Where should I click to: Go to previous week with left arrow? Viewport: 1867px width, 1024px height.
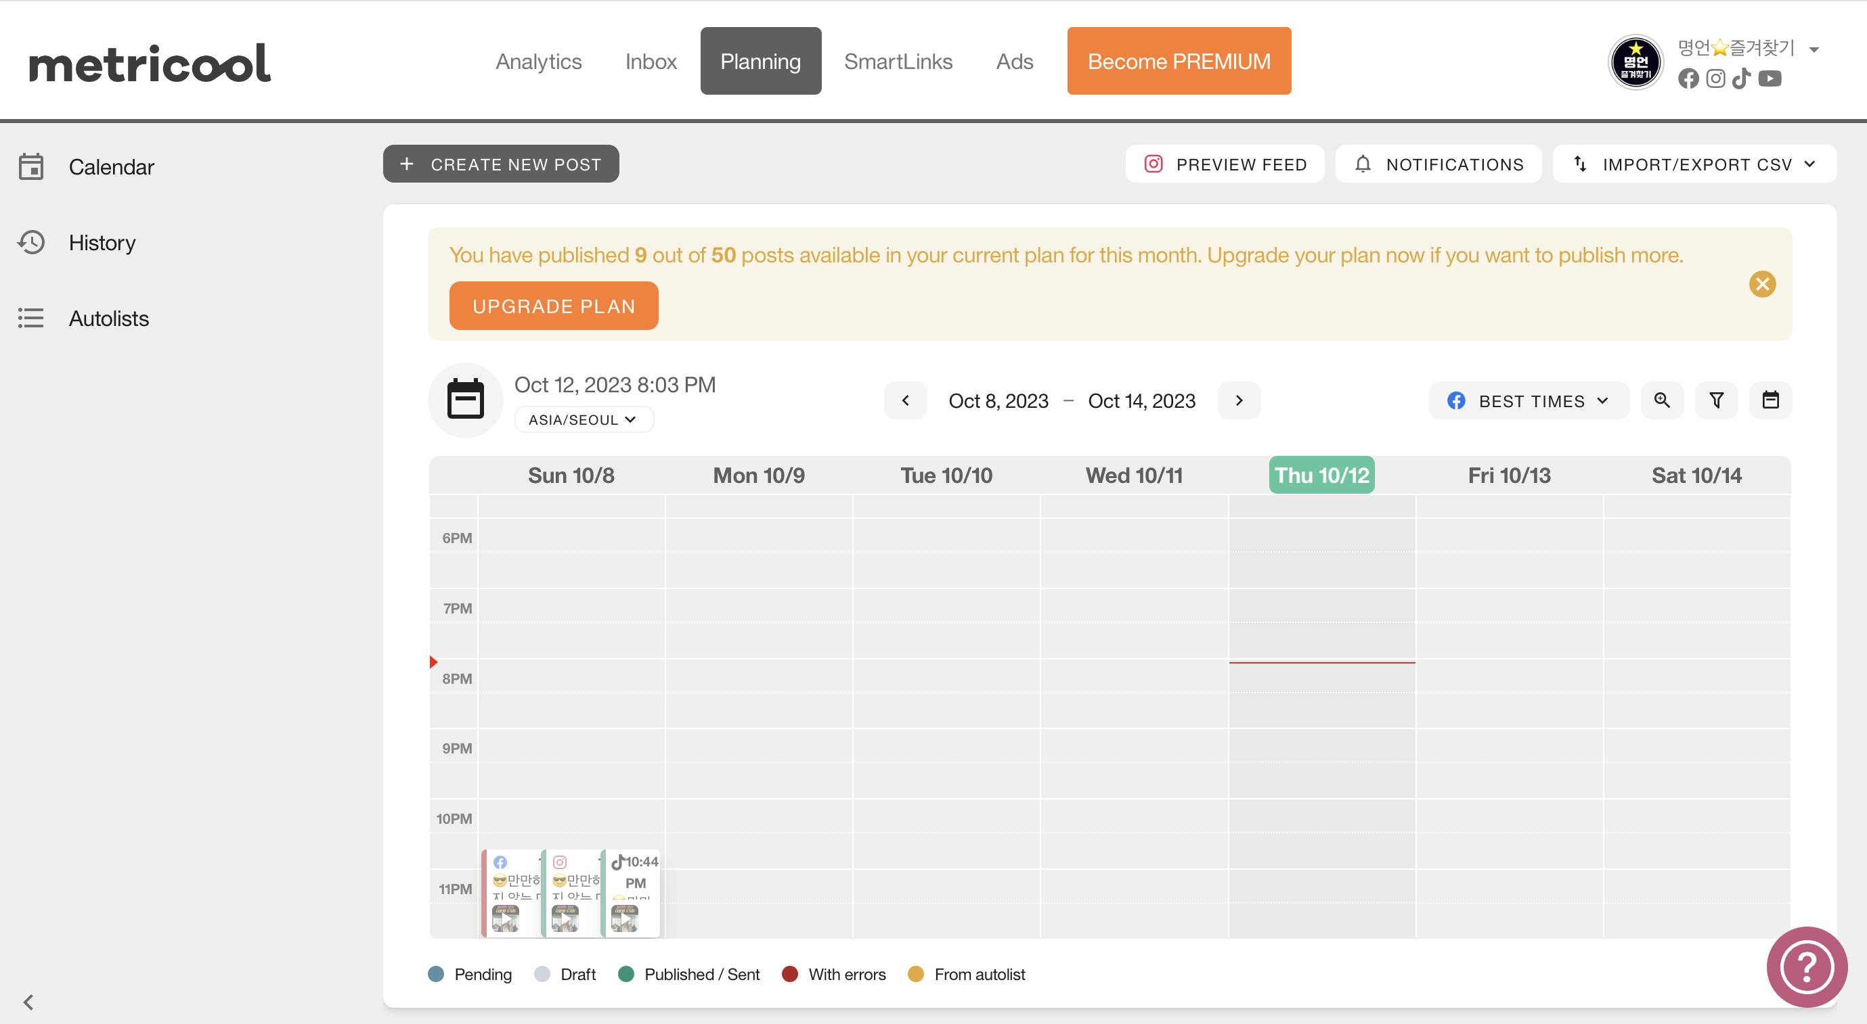905,400
